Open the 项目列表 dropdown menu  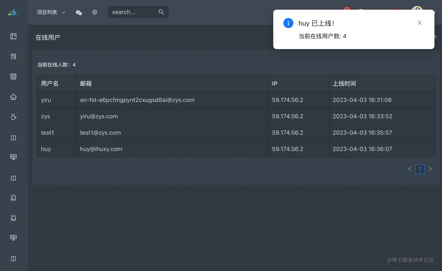pos(51,12)
